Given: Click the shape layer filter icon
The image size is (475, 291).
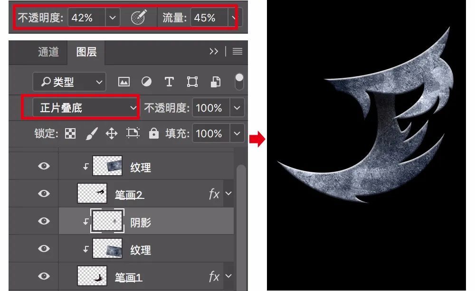Looking at the screenshot, I should coord(192,82).
